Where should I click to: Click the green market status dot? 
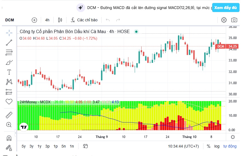point(136,32)
